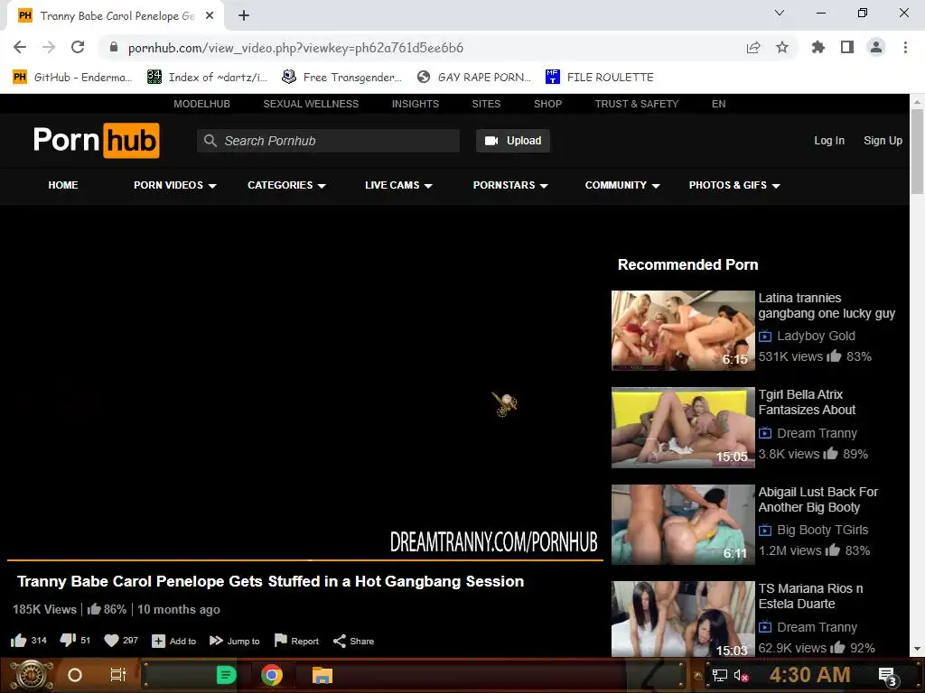925x693 pixels.
Task: Click the Report flag icon
Action: coord(281,641)
